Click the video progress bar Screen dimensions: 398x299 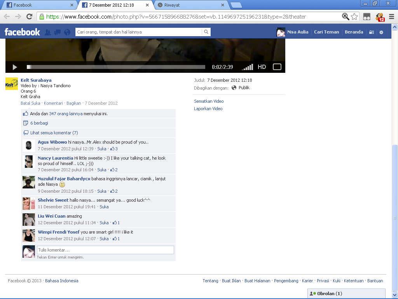tap(116, 67)
